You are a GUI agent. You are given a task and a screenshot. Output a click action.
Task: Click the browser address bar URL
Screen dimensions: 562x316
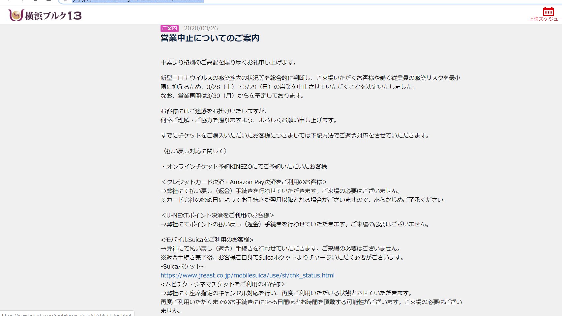[x=138, y=1]
